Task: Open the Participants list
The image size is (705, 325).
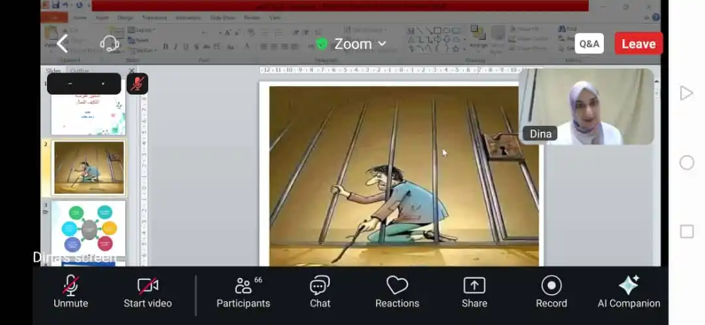Action: click(x=243, y=292)
